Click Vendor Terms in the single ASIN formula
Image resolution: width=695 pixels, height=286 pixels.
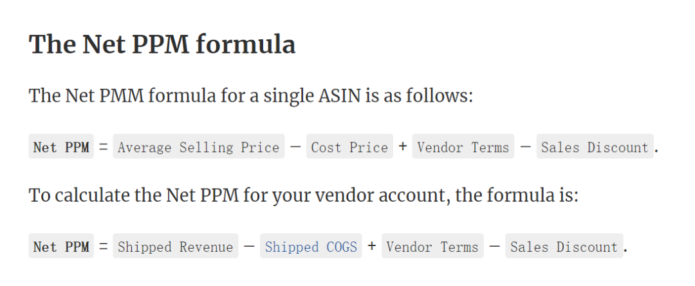(x=463, y=148)
